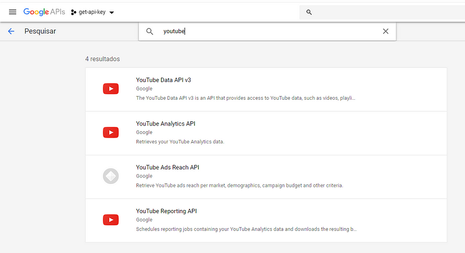
Task: Click the '4 resultados' count text
Action: 103,59
